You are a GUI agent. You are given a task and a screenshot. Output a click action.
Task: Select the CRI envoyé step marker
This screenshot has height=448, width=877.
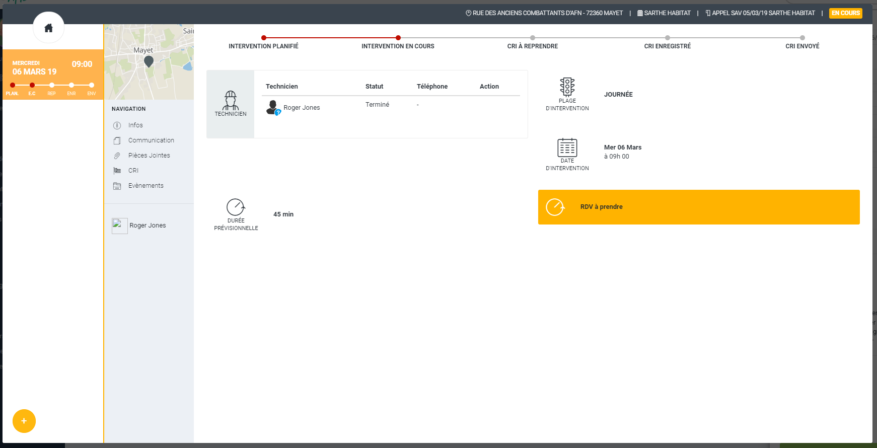[x=802, y=38]
